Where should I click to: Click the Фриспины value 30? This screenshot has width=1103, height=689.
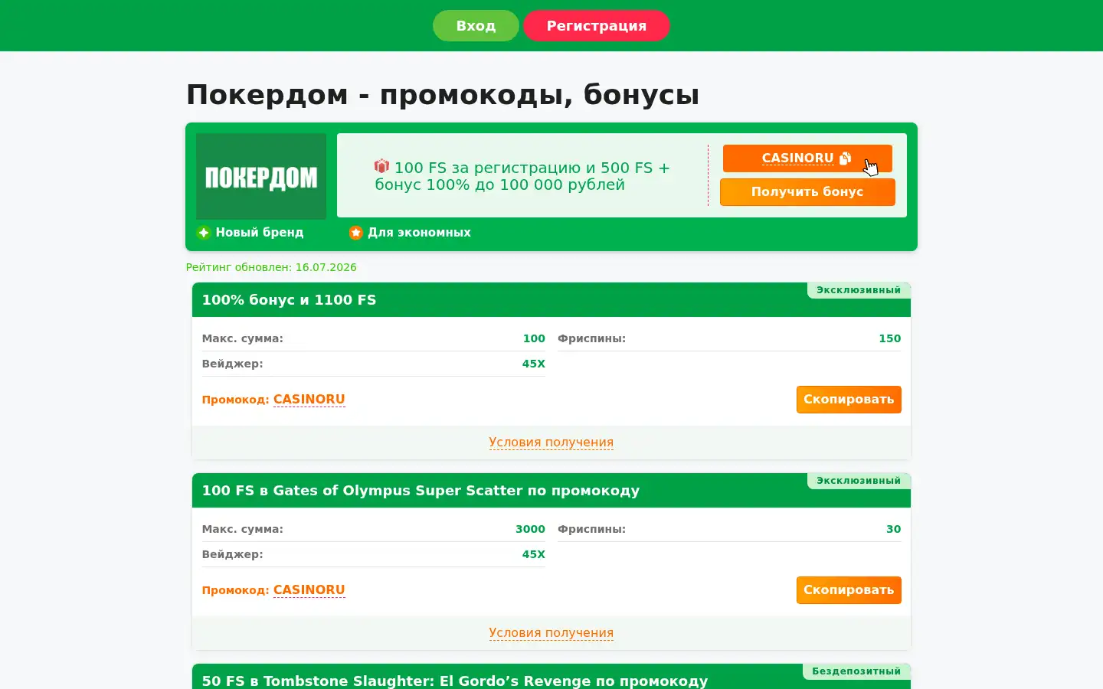(893, 529)
